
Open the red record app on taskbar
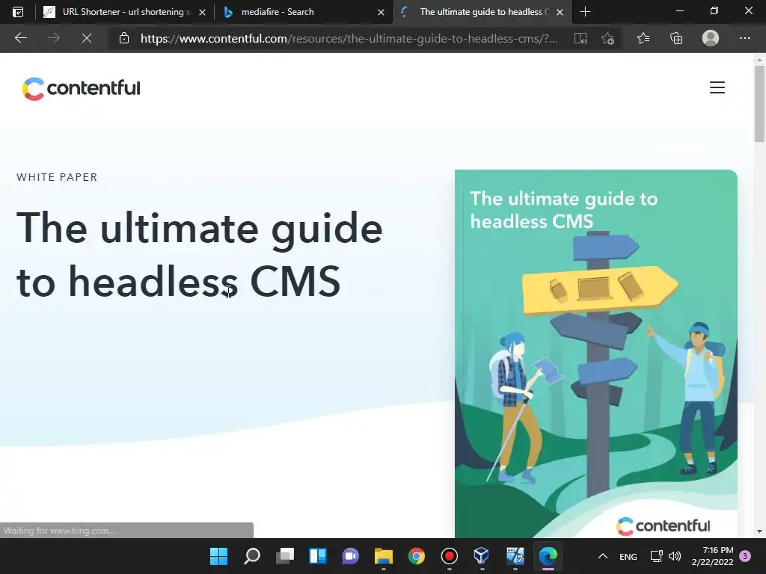click(x=449, y=556)
